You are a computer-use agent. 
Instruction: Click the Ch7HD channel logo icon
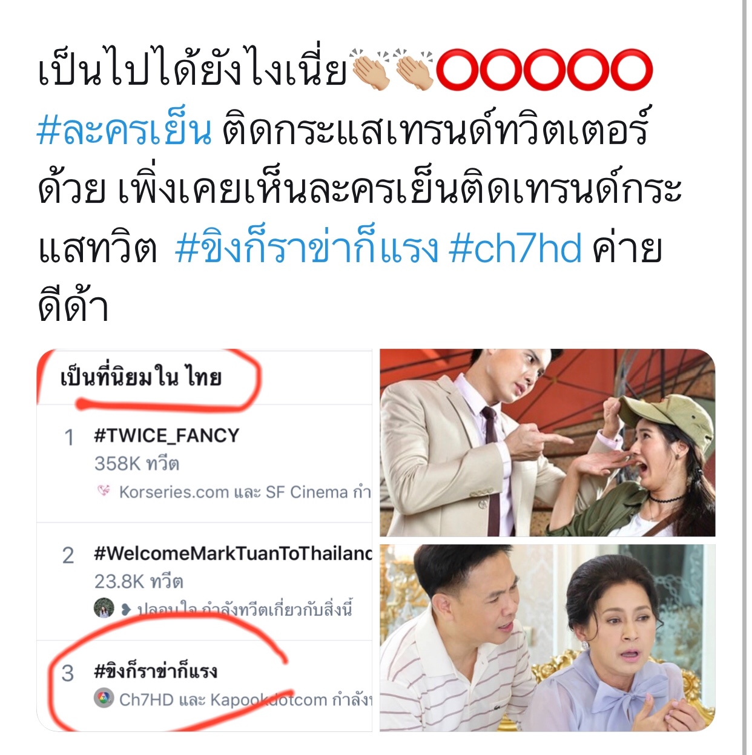click(x=104, y=699)
